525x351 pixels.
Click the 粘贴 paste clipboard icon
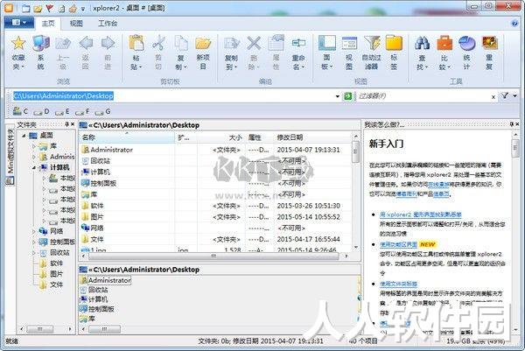click(x=136, y=44)
